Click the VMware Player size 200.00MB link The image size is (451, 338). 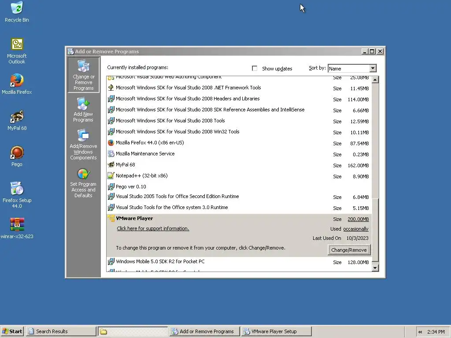[x=358, y=219]
